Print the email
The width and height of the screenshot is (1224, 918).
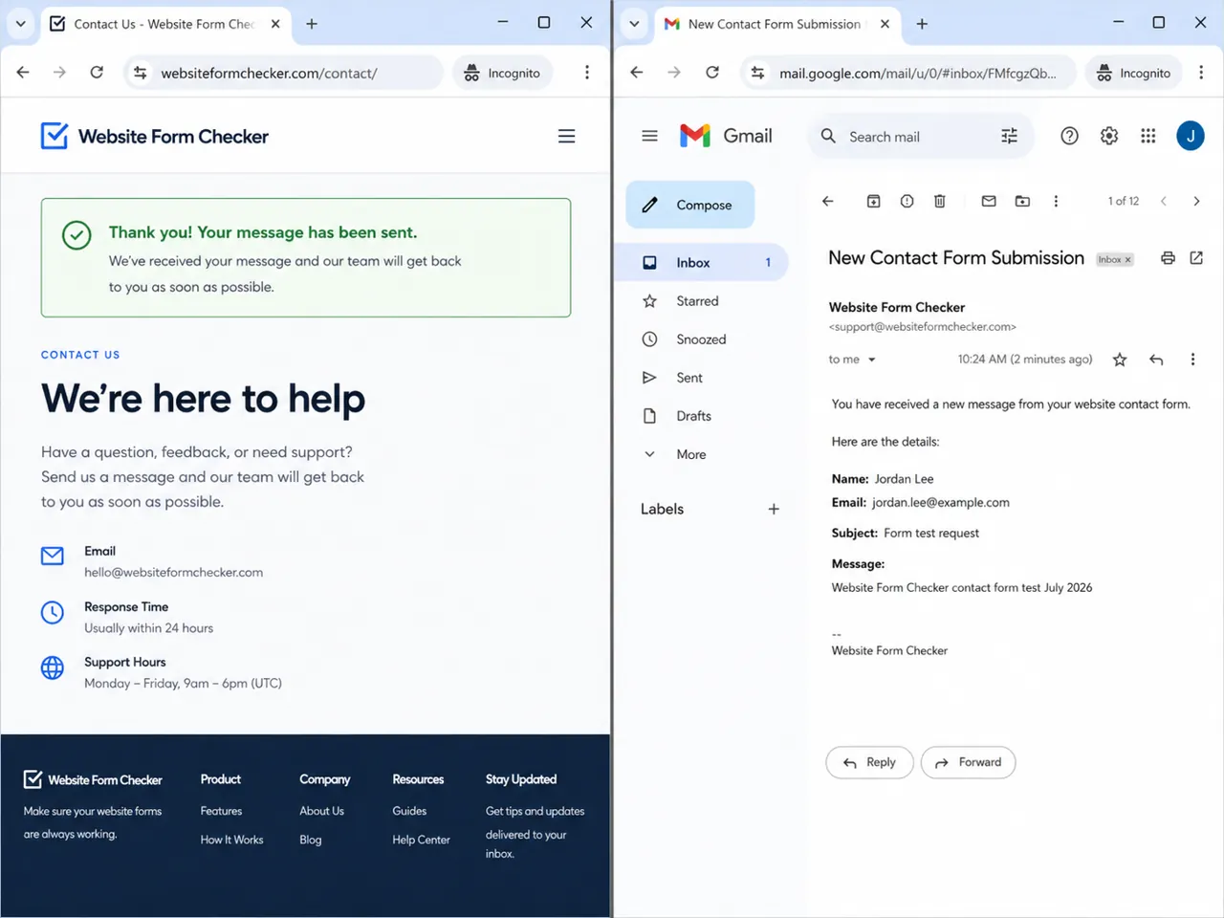tap(1168, 258)
